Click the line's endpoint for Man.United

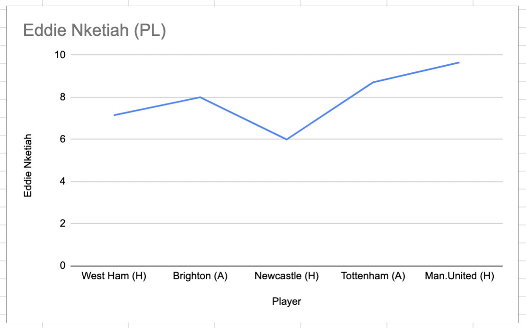pyautogui.click(x=459, y=62)
